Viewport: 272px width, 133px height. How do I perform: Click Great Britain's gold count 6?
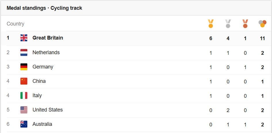[x=210, y=38]
